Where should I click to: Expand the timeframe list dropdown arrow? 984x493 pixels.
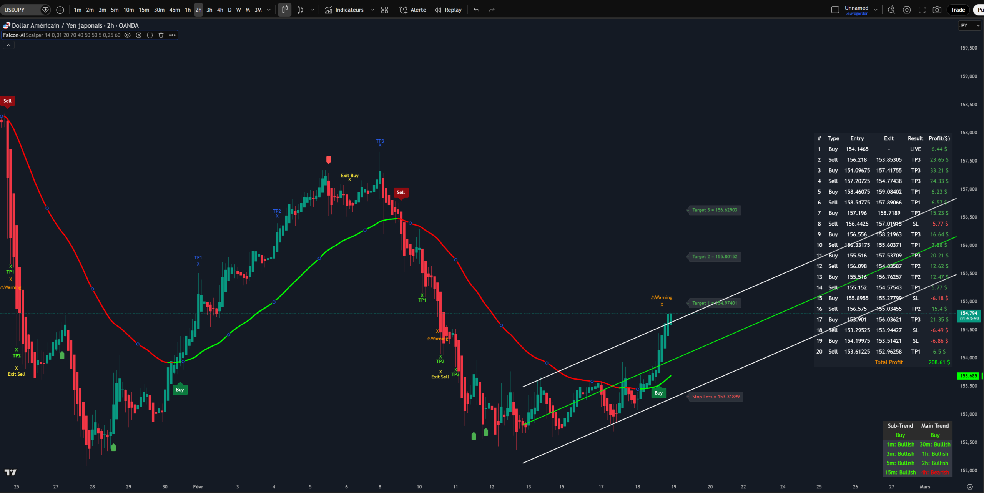point(269,10)
